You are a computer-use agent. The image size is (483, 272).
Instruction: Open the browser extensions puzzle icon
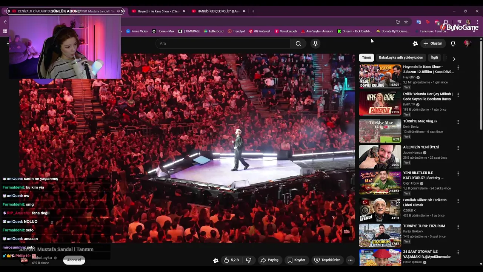click(x=446, y=22)
